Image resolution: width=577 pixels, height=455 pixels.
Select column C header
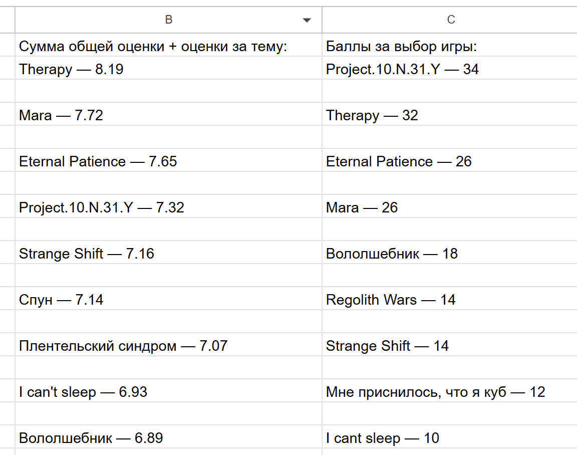coord(450,20)
